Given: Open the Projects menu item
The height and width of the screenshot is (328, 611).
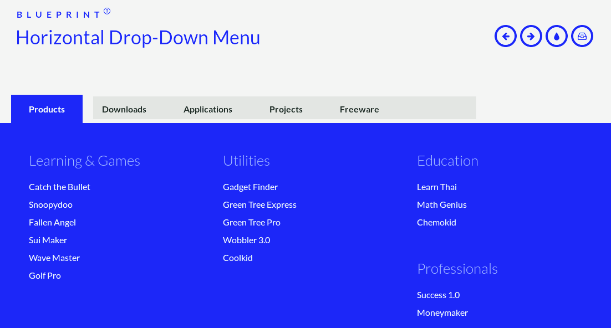Looking at the screenshot, I should coord(286,110).
